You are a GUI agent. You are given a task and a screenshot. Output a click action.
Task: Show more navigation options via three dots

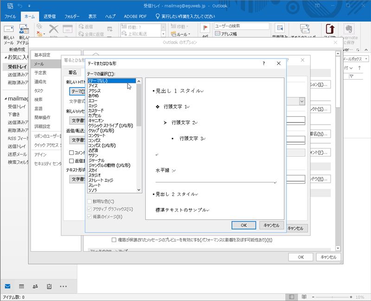click(x=64, y=286)
